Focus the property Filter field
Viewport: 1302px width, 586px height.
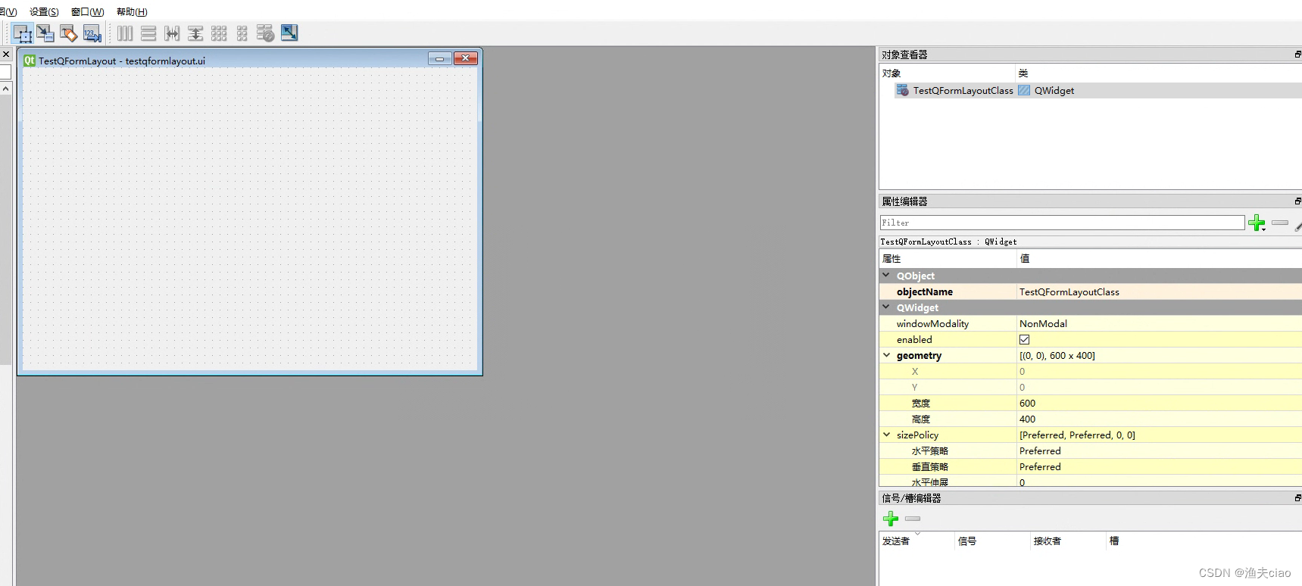point(1062,223)
